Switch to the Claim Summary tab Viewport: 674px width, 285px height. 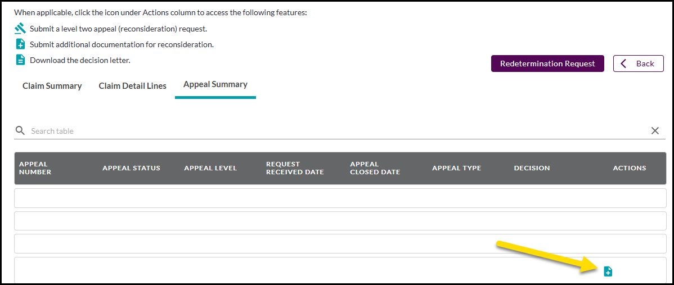pos(52,86)
